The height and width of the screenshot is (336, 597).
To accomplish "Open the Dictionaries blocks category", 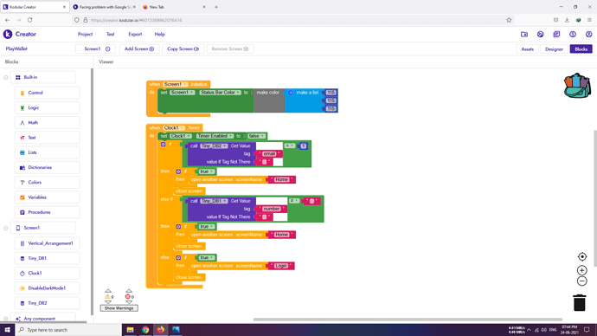I will pos(48,167).
